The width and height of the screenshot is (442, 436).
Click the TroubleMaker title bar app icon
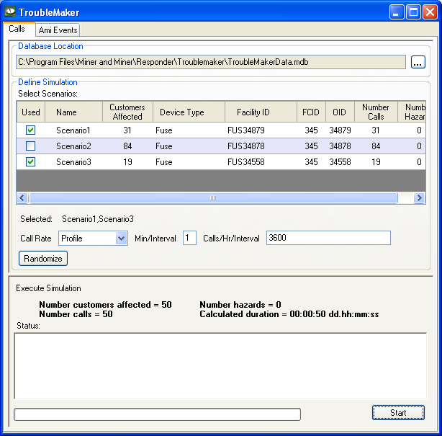pyautogui.click(x=10, y=12)
